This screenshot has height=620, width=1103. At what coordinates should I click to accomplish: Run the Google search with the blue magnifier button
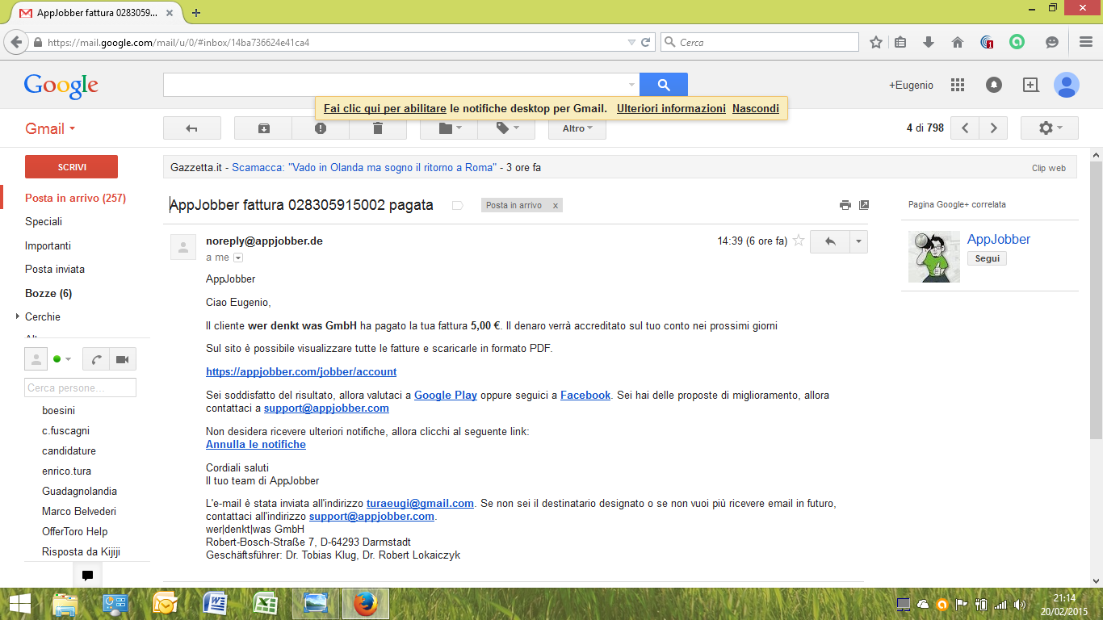(664, 85)
